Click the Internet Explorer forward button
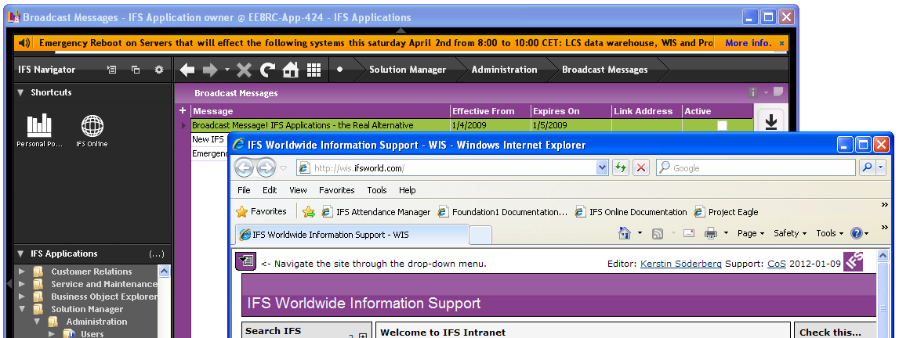Image resolution: width=899 pixels, height=338 pixels. pyautogui.click(x=266, y=167)
